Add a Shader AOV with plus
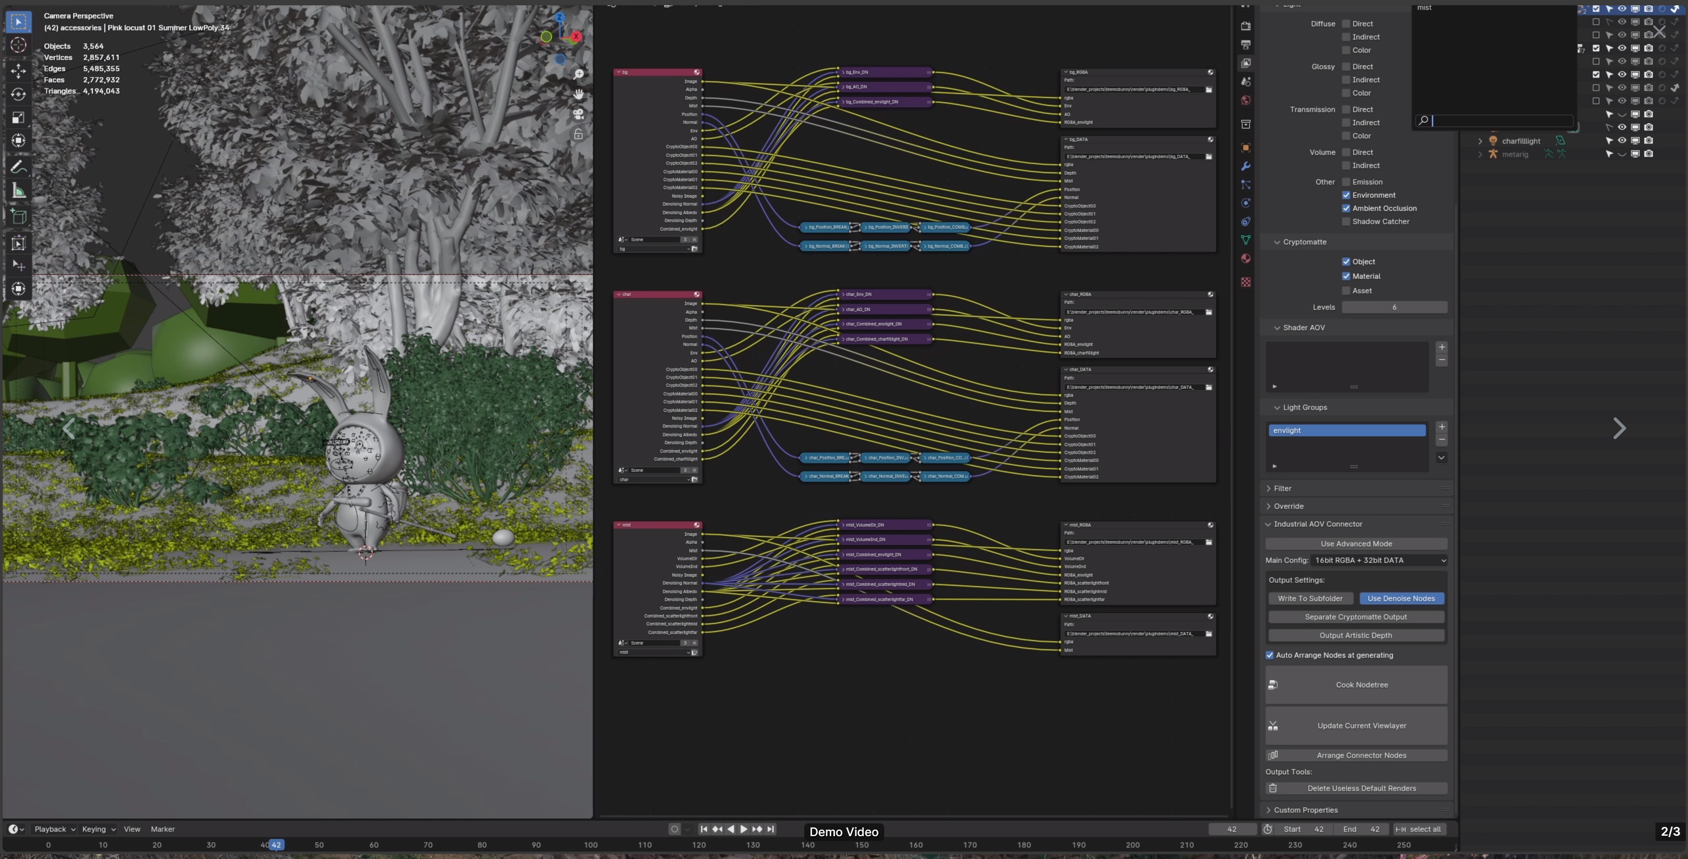 tap(1442, 347)
